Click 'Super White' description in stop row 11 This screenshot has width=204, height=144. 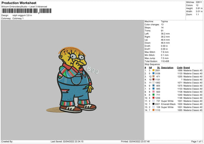point(167,101)
